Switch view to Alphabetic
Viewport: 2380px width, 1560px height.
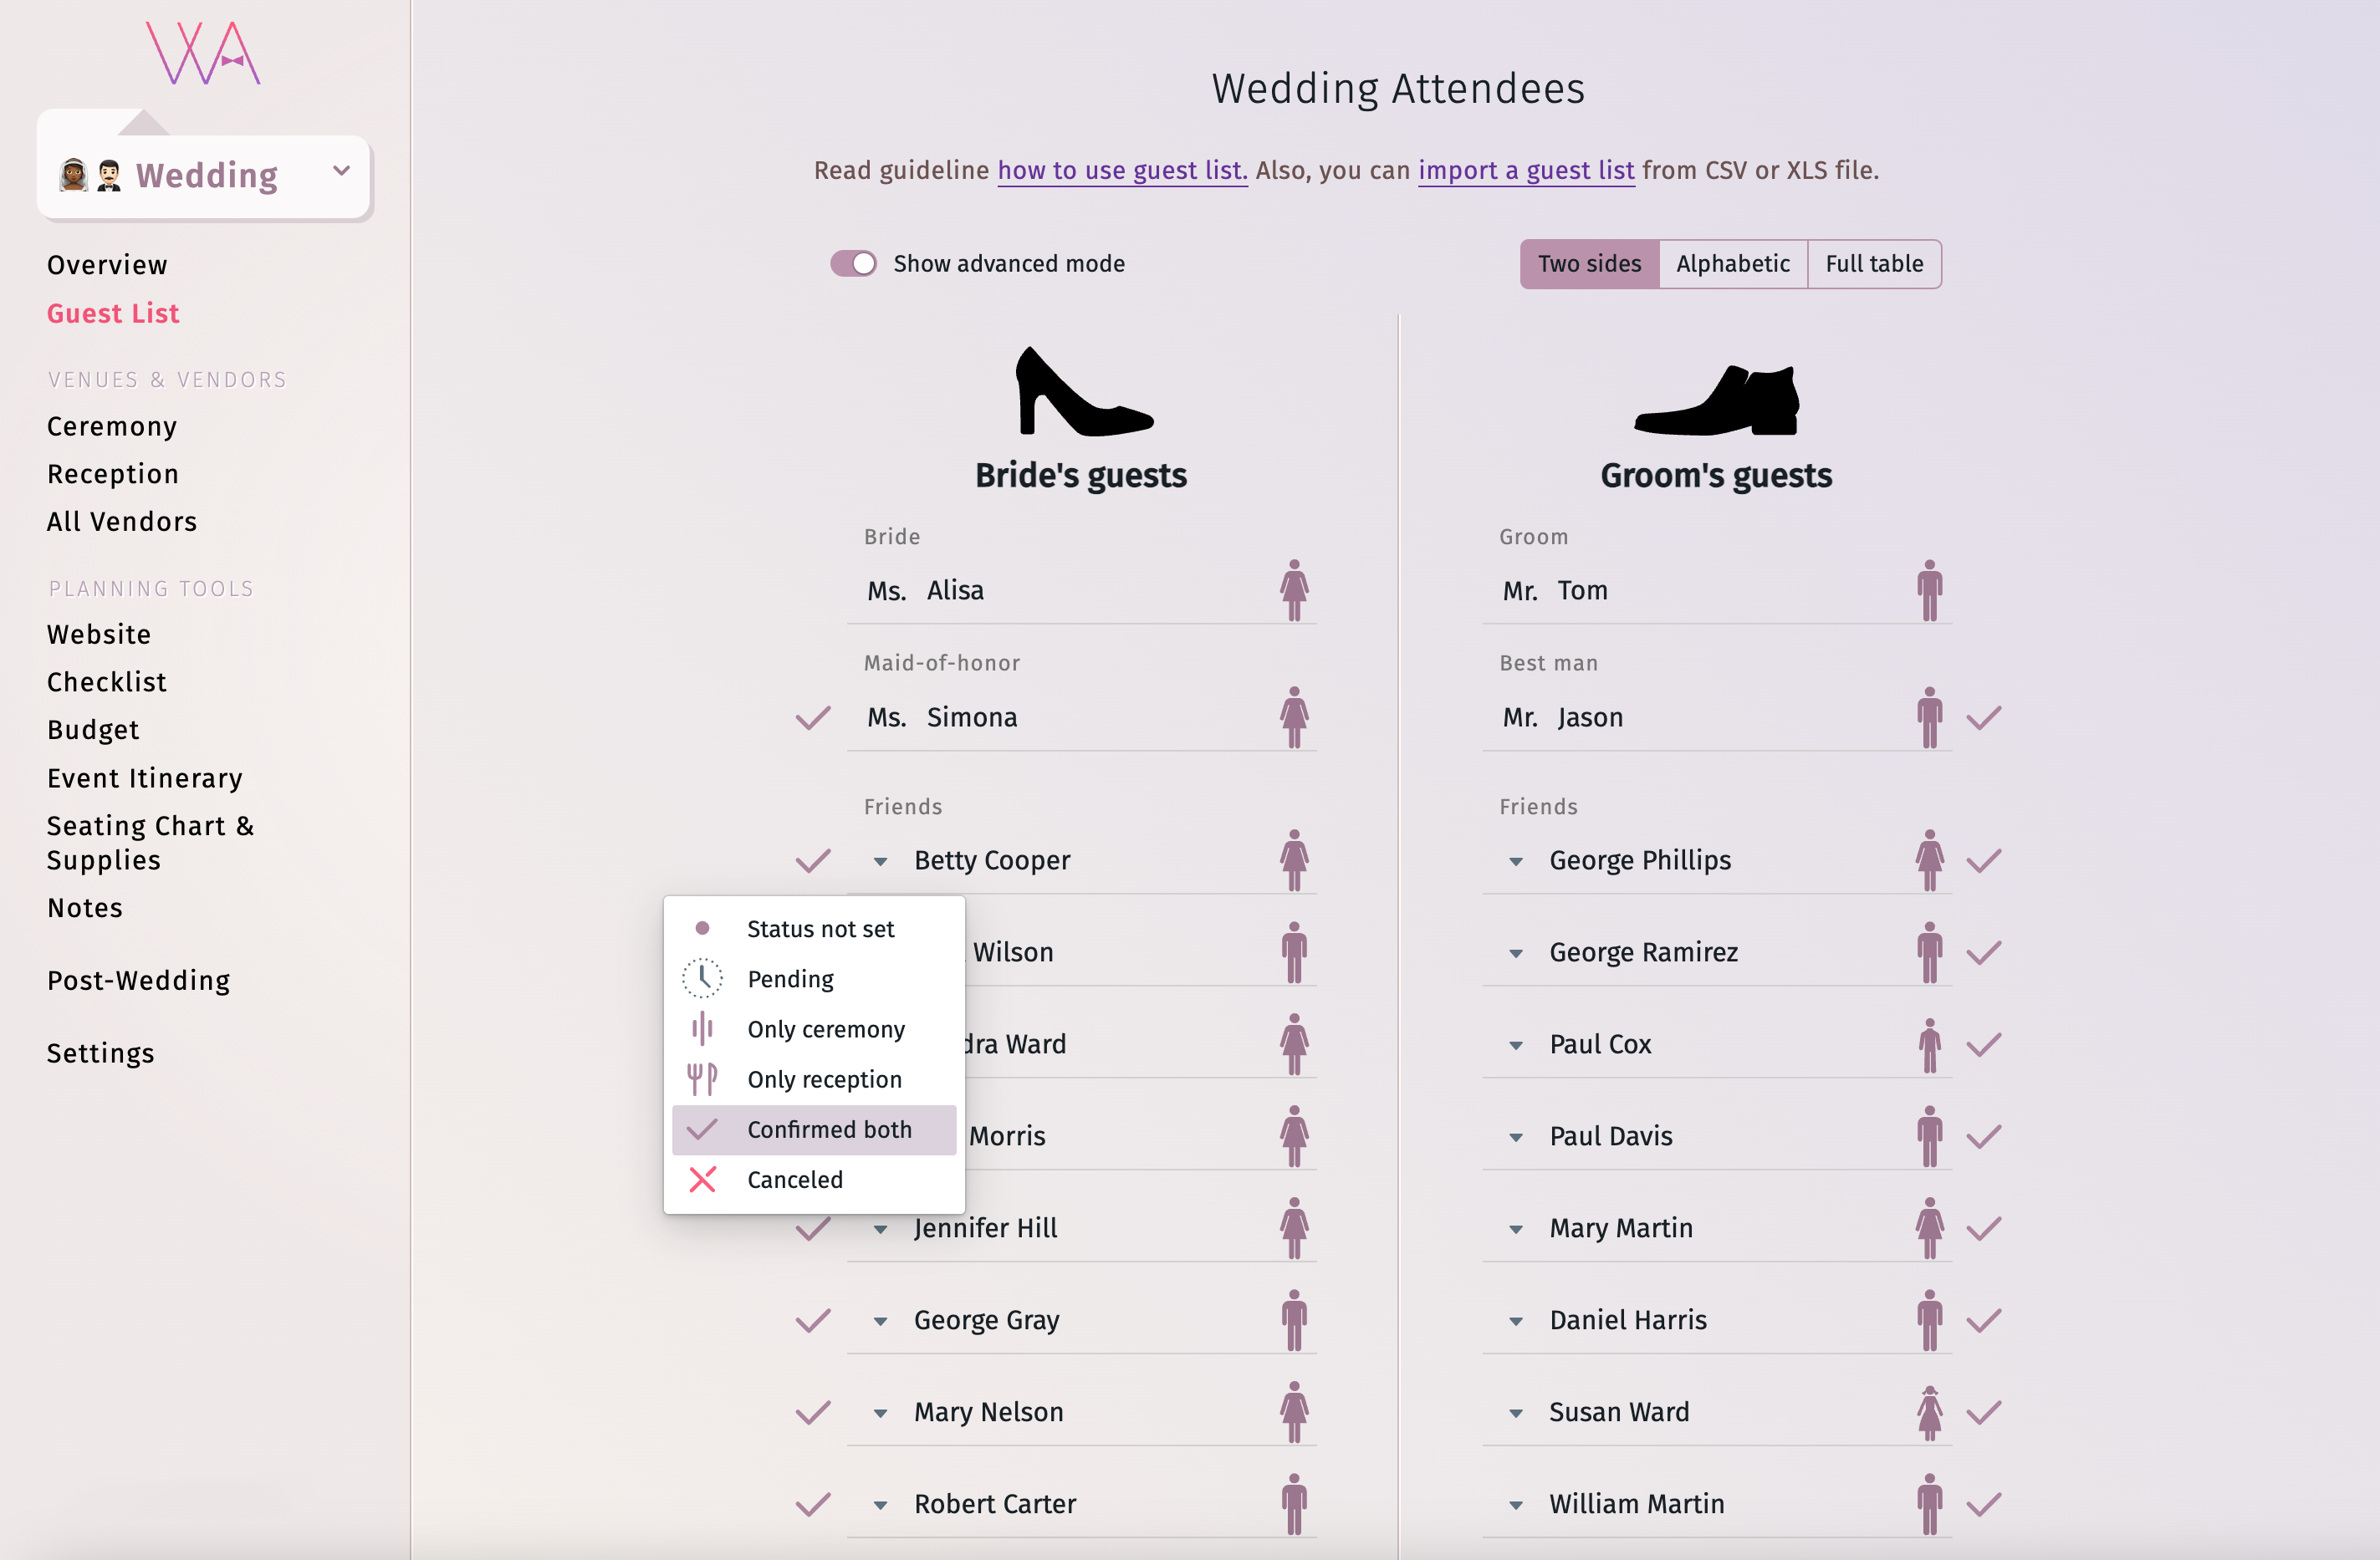(x=1732, y=263)
